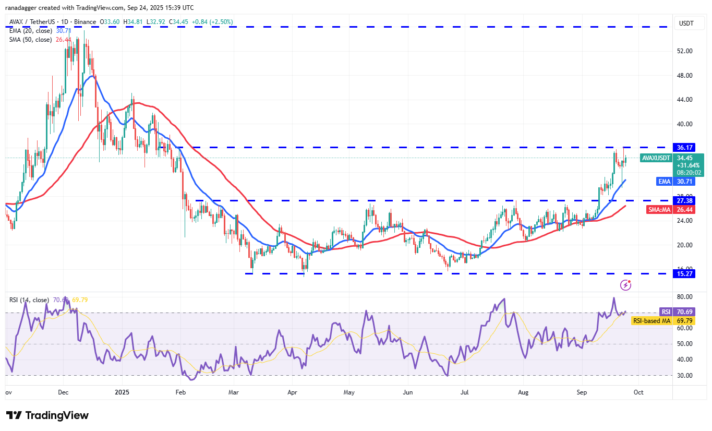The width and height of the screenshot is (712, 431).
Task: Click the TradingView logo
Action: click(x=47, y=415)
